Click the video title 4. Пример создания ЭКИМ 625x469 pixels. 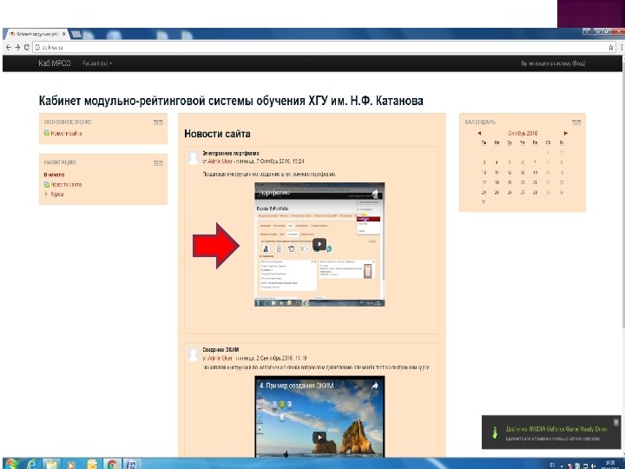[296, 386]
